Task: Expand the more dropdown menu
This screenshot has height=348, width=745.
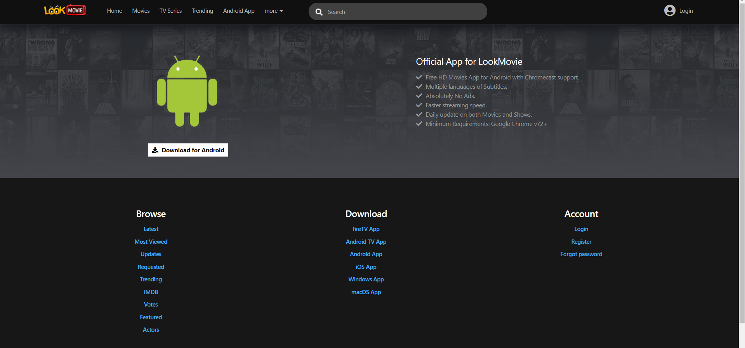Action: click(274, 11)
